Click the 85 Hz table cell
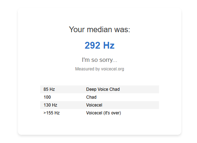Screen dimensions: 197x143 click(49, 89)
